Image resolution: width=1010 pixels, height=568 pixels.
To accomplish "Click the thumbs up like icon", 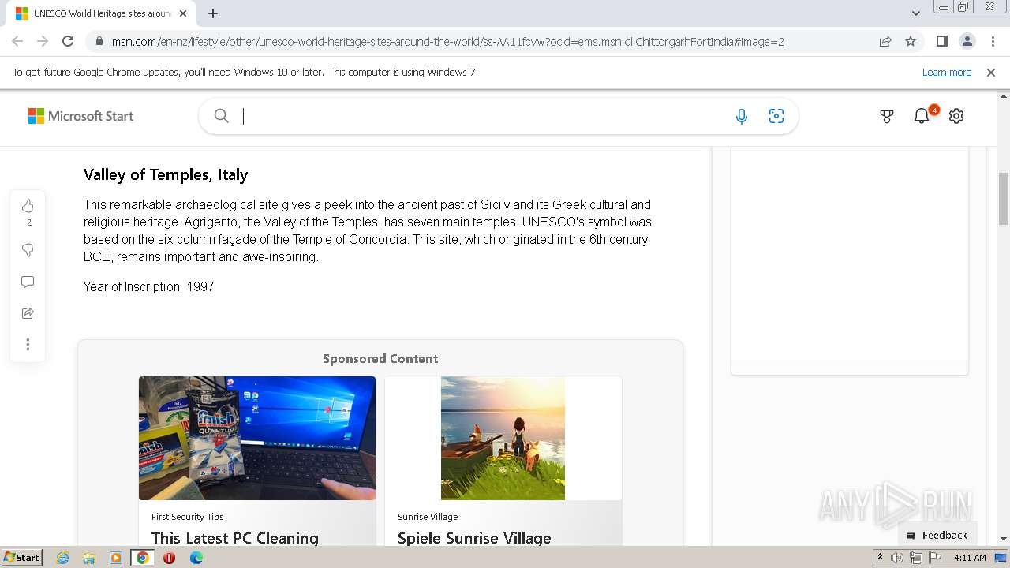I will pyautogui.click(x=28, y=206).
